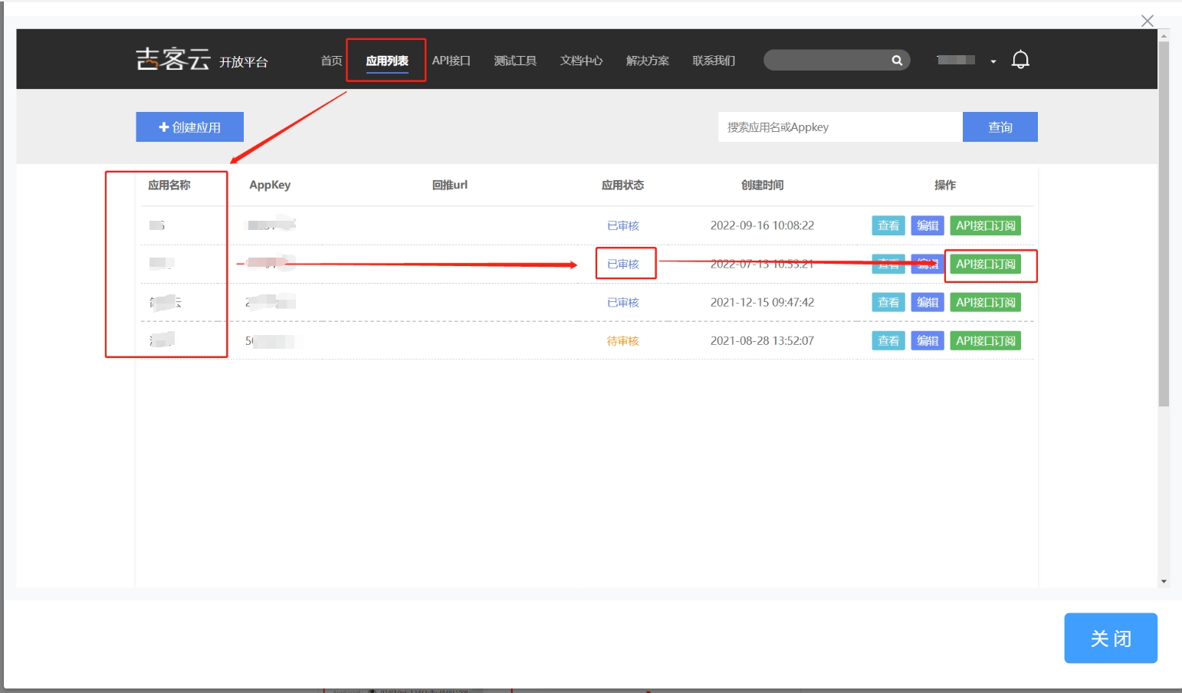Click 编辑 for the 2021-12-15 app

928,302
